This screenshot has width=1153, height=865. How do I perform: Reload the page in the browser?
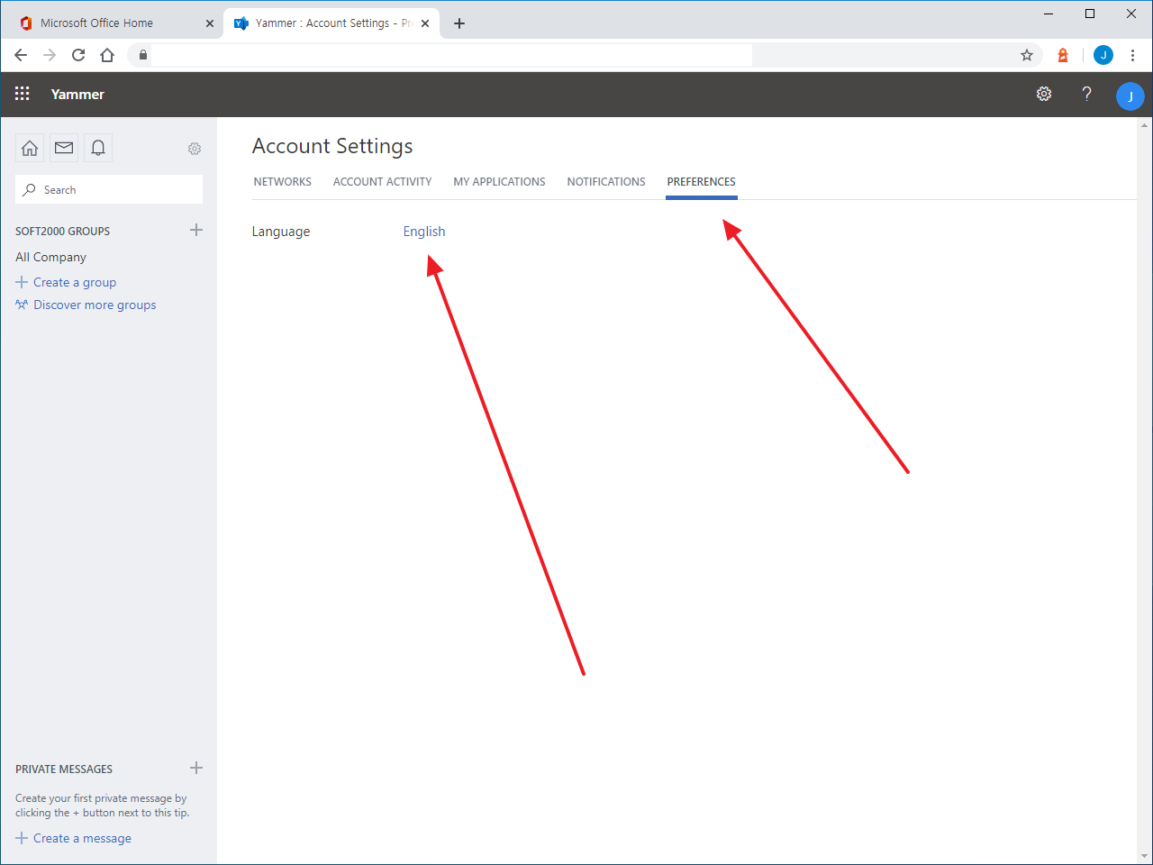tap(78, 55)
